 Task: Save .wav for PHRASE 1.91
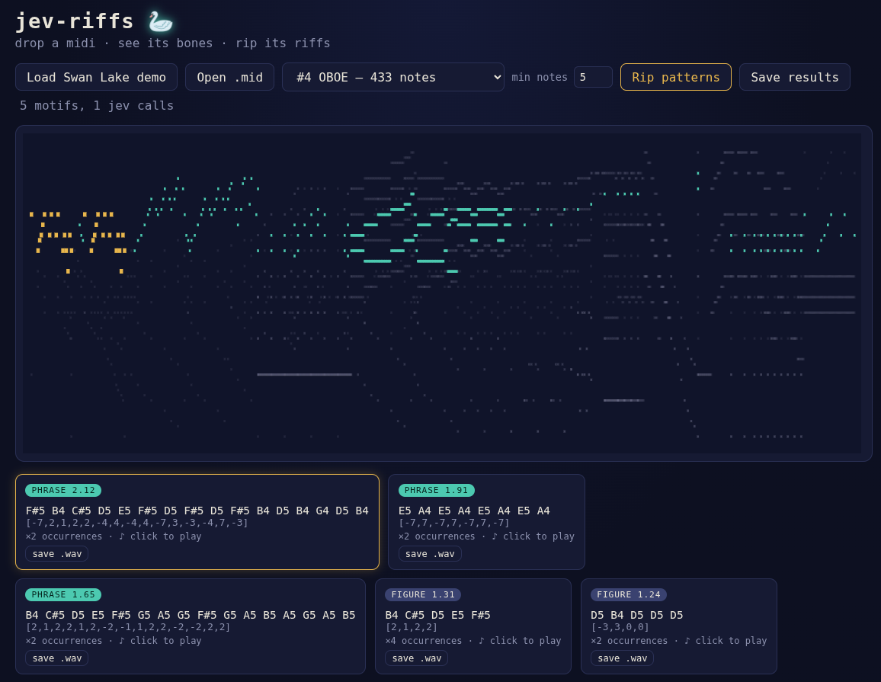coord(430,554)
